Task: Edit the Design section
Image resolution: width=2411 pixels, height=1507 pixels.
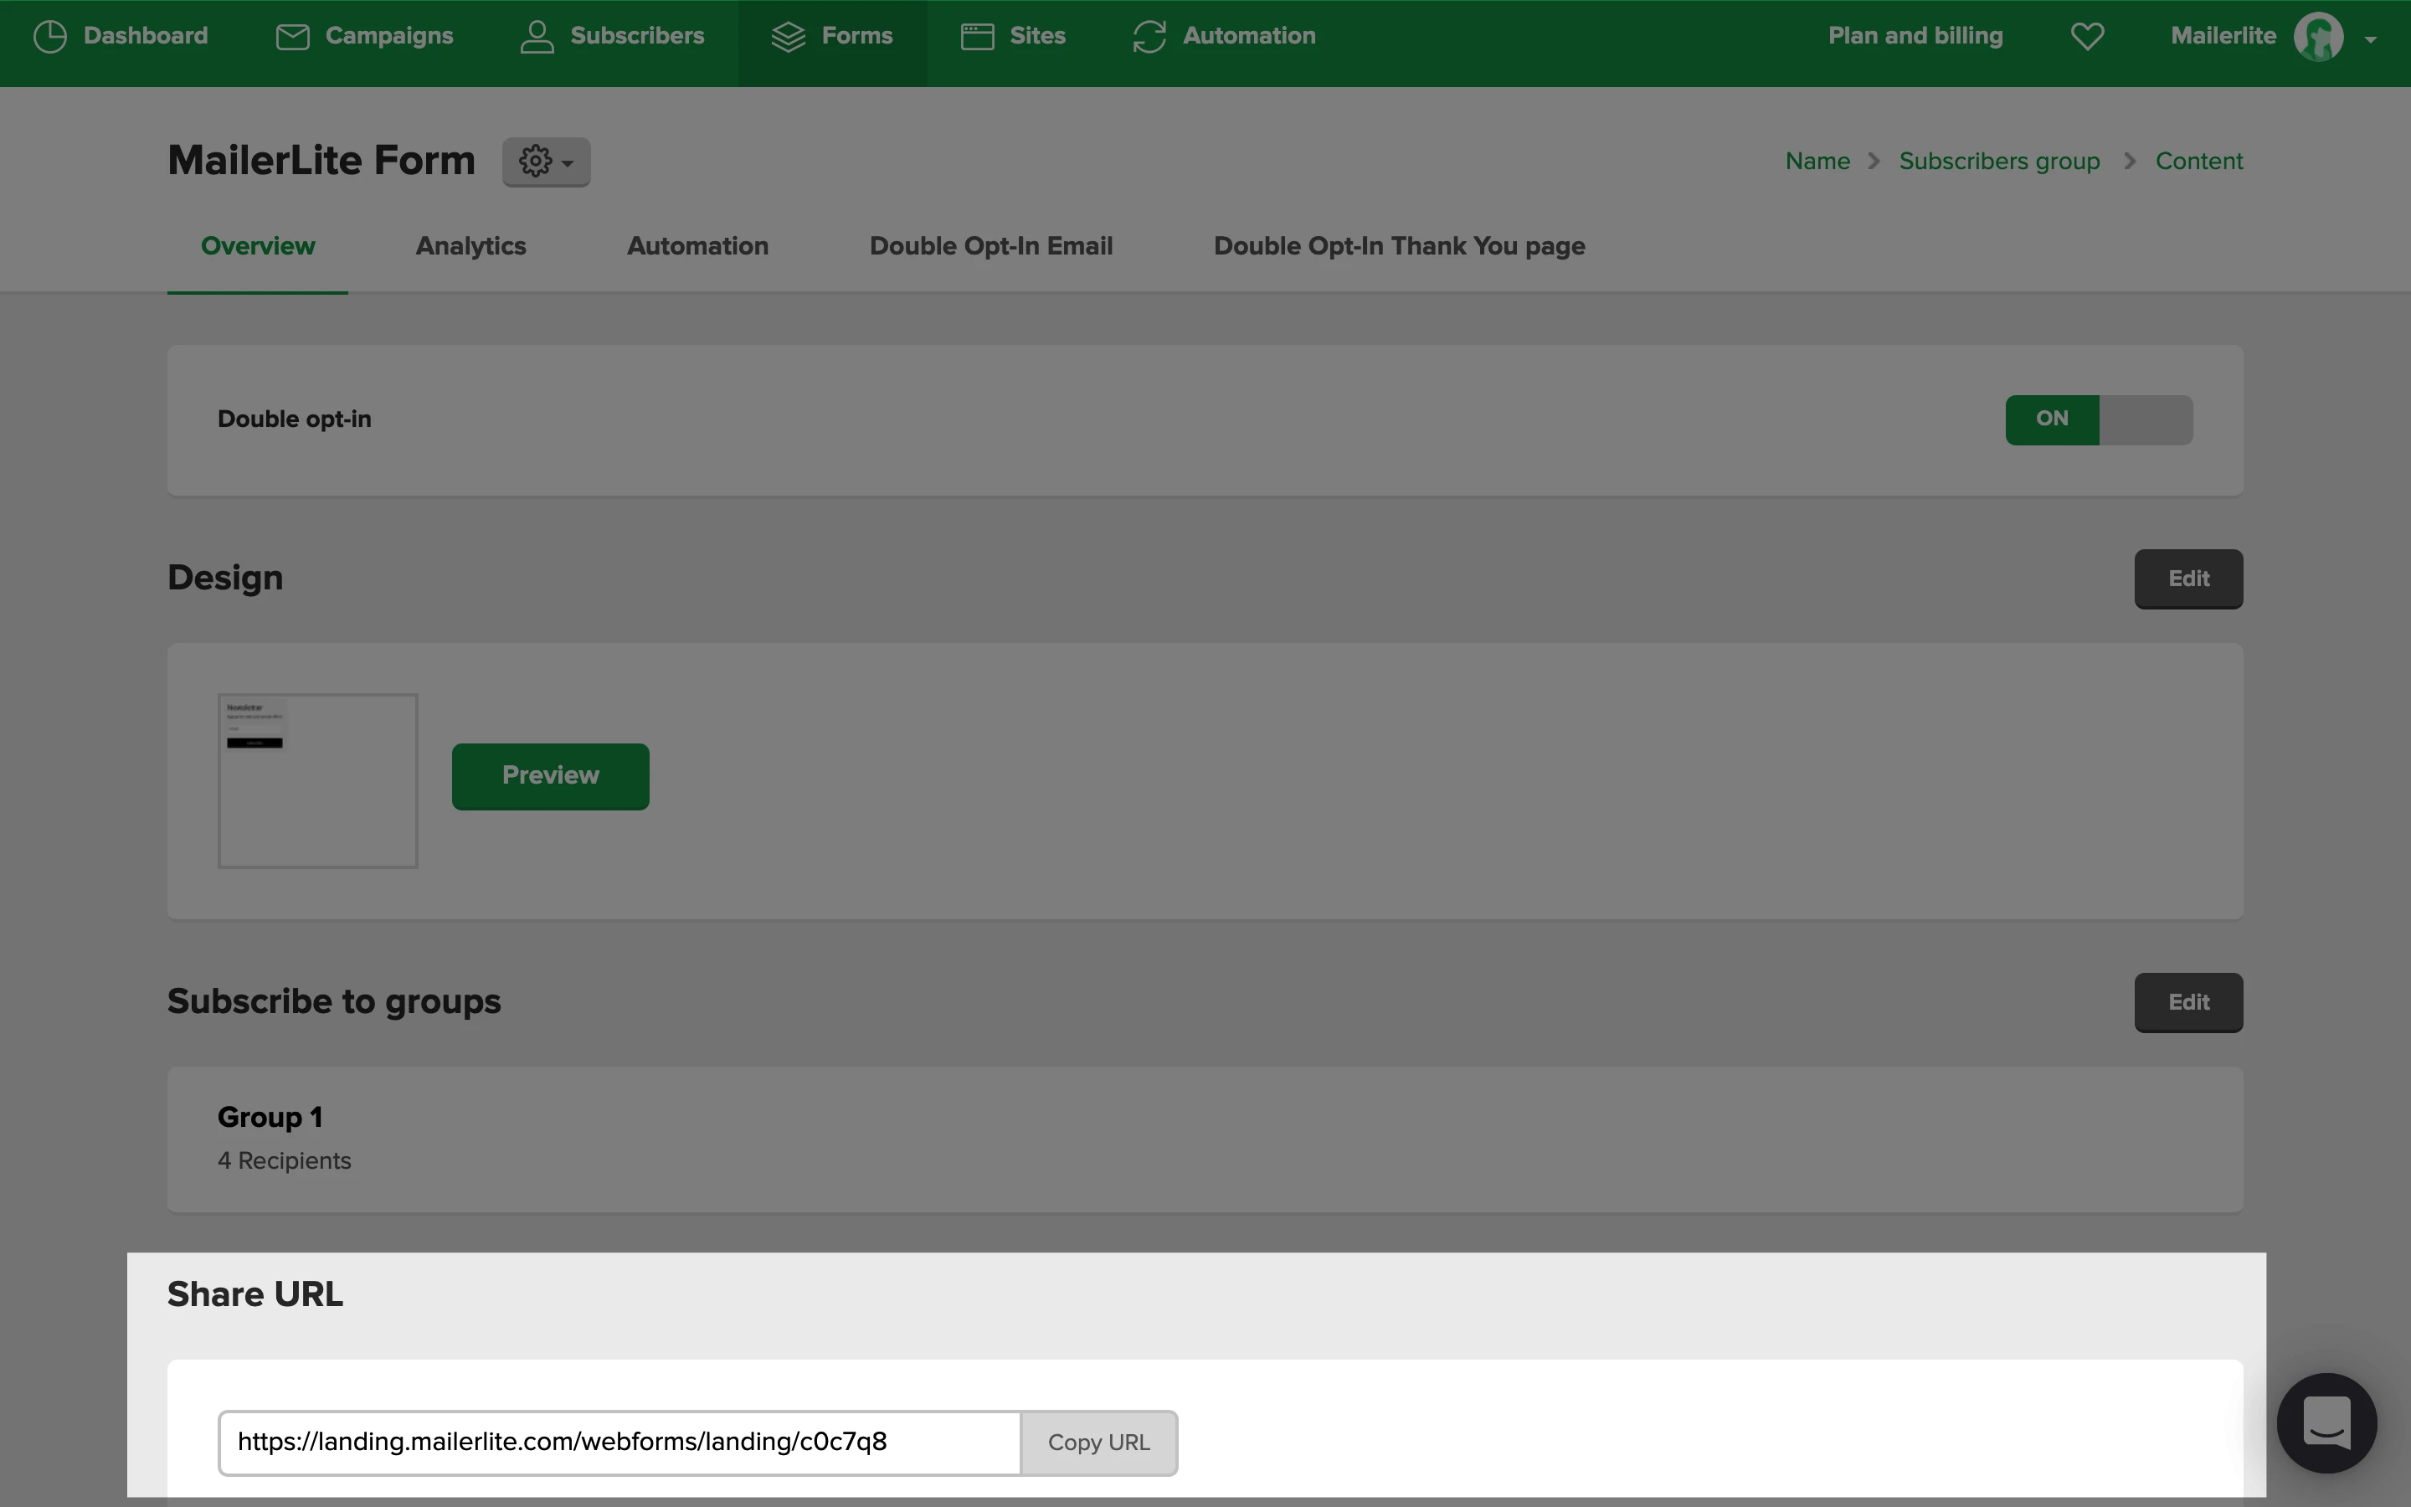Action: pos(2187,579)
